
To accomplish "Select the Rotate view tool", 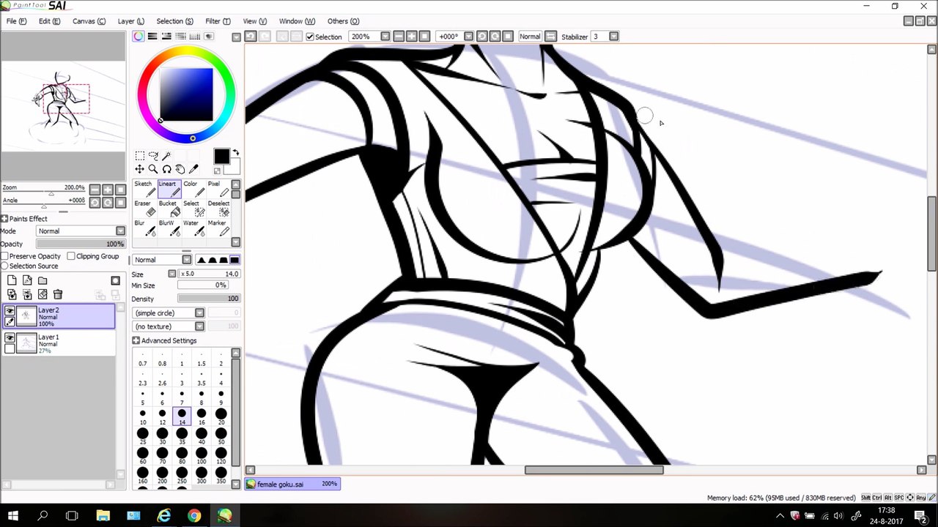I will [x=167, y=169].
